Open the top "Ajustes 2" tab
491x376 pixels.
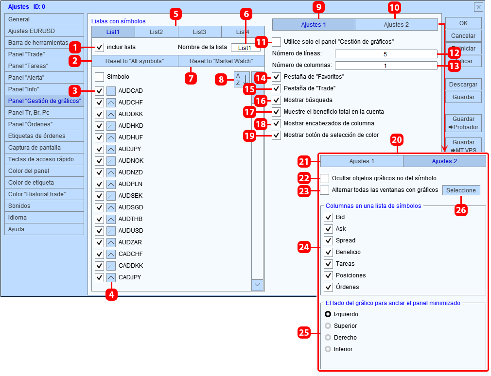[396, 25]
